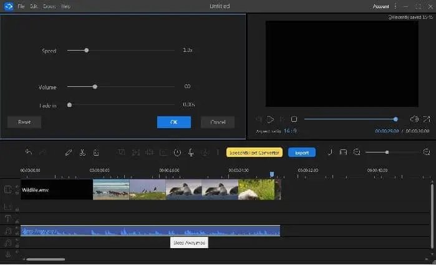436x265 pixels.
Task: Enter fullscreen preview mode
Action: 427,119
